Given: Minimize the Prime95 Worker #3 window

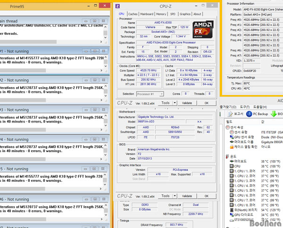Looking at the screenshot, I should pyautogui.click(x=86, y=110).
